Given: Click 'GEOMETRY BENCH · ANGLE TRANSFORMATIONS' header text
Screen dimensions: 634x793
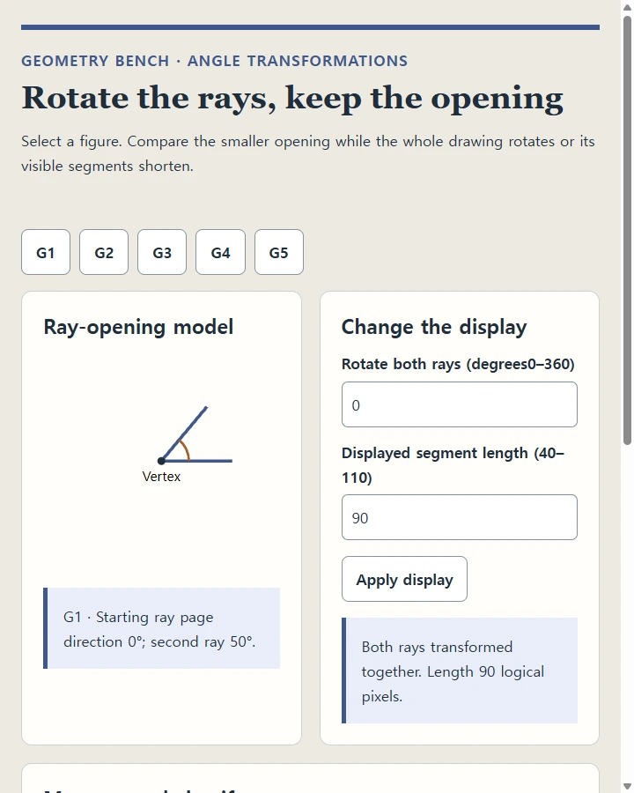Looking at the screenshot, I should pos(214,61).
